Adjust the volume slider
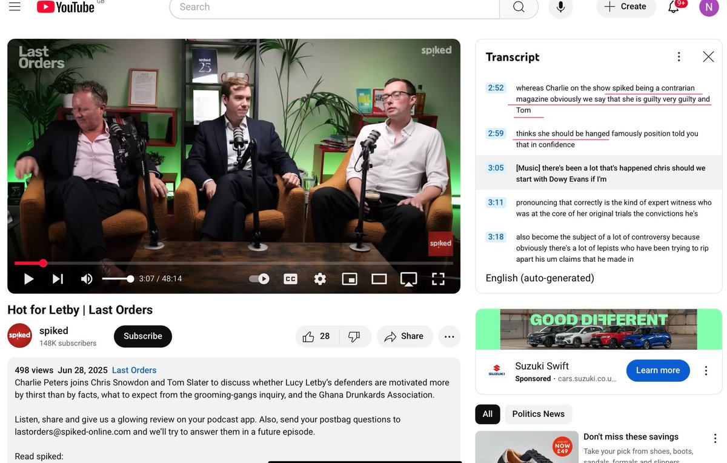 [118, 279]
